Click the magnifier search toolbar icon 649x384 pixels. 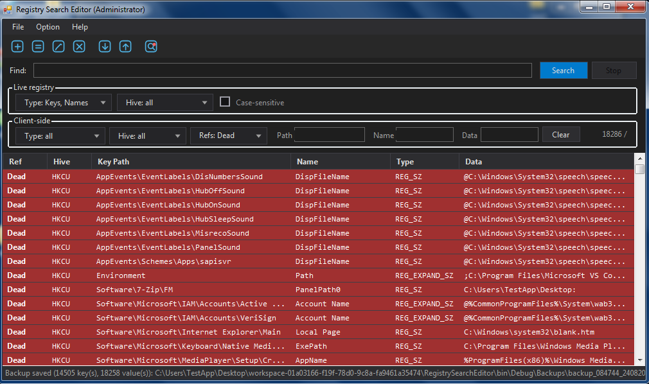pyautogui.click(x=151, y=46)
